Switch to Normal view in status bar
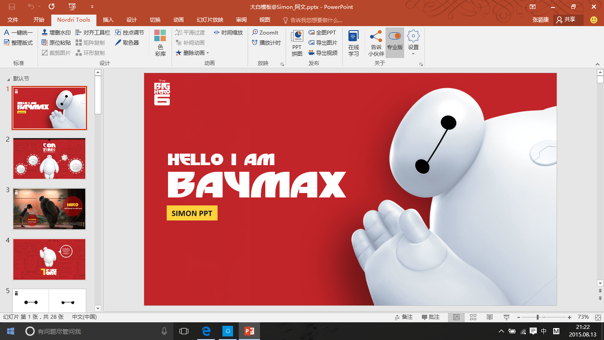604x340 pixels. click(456, 317)
